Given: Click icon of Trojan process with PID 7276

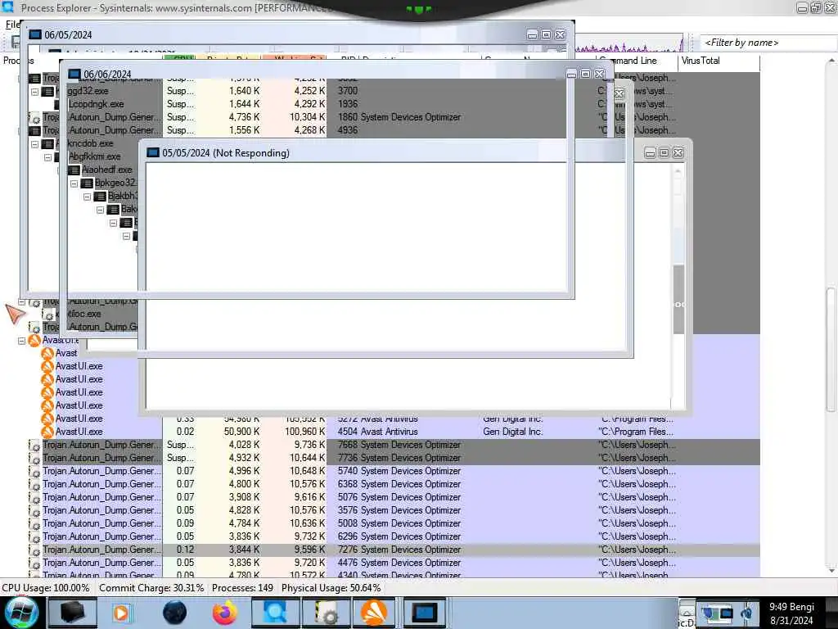Looking at the screenshot, I should 34,550.
